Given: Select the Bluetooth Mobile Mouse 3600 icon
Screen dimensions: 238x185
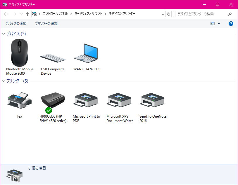Looking at the screenshot, I should point(20,53).
